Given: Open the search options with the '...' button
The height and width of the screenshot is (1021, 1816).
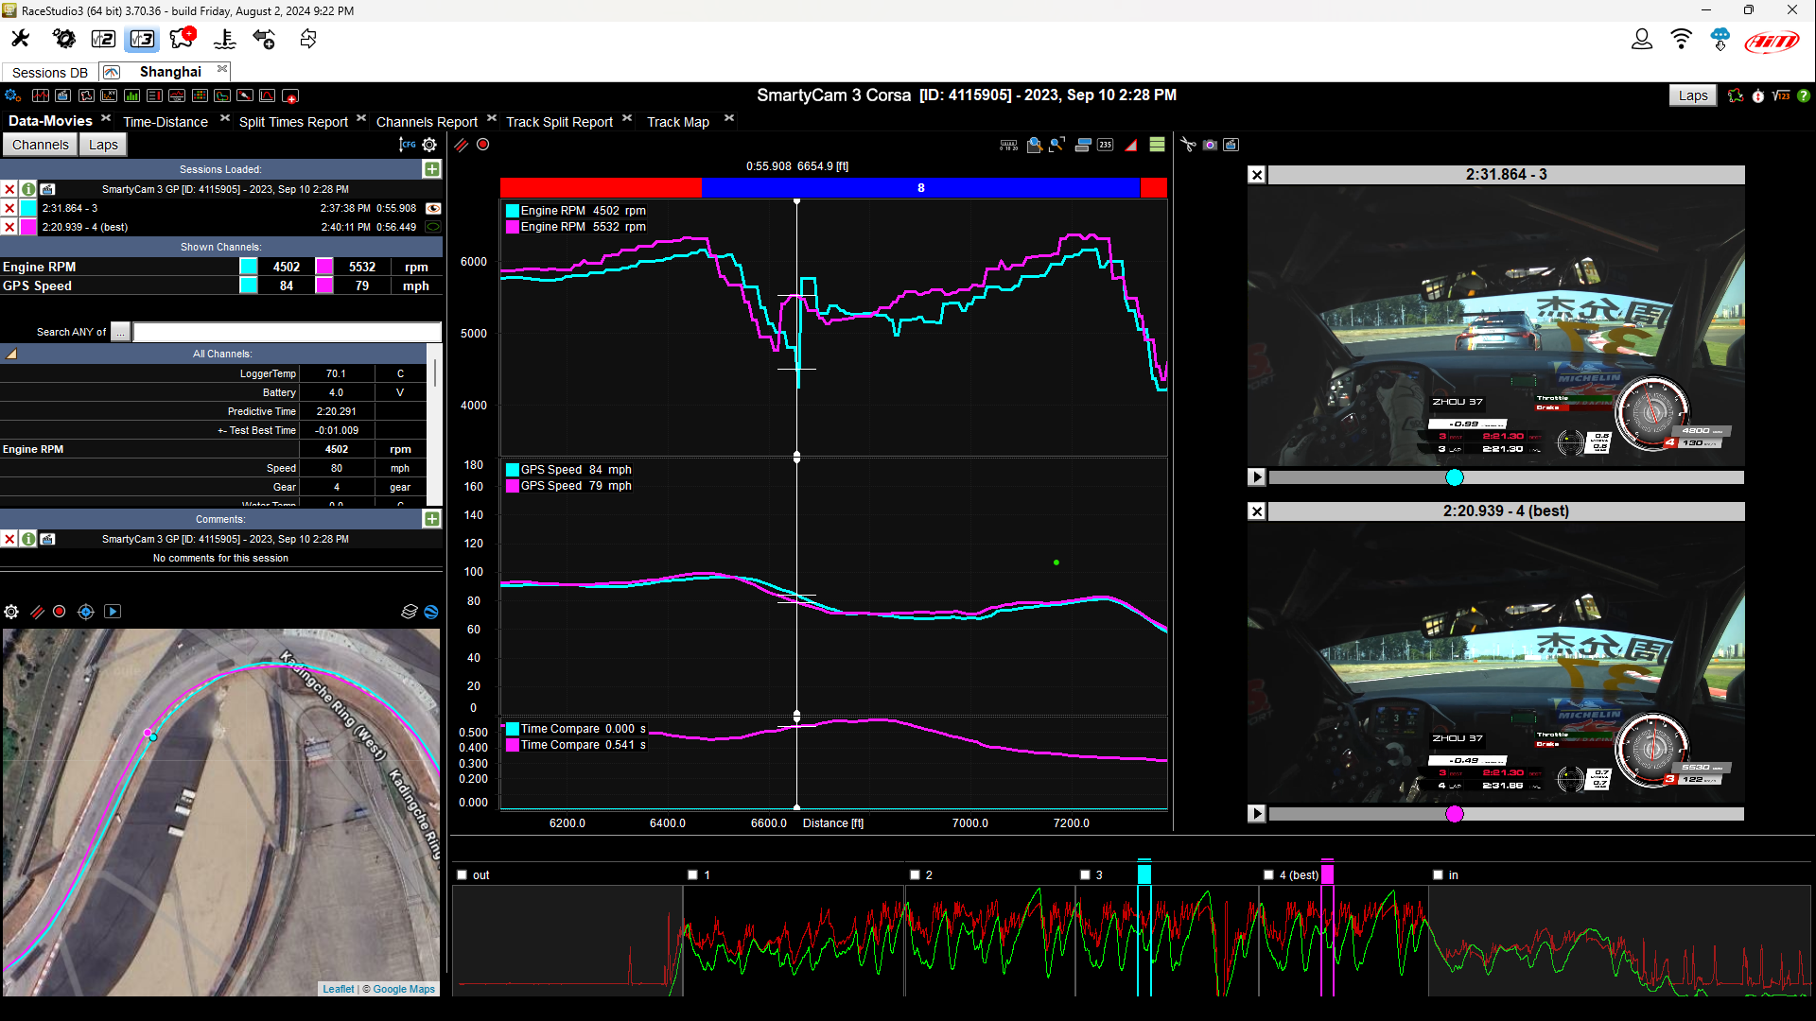Looking at the screenshot, I should (120, 332).
